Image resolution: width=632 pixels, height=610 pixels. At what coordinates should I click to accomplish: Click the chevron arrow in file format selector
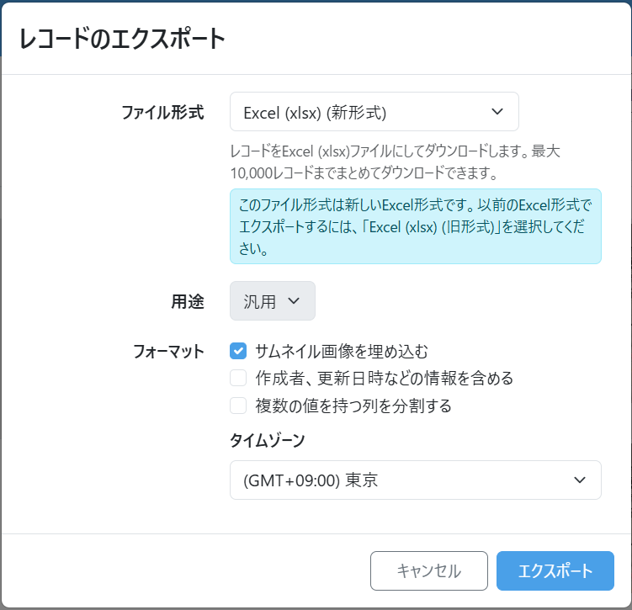click(497, 112)
